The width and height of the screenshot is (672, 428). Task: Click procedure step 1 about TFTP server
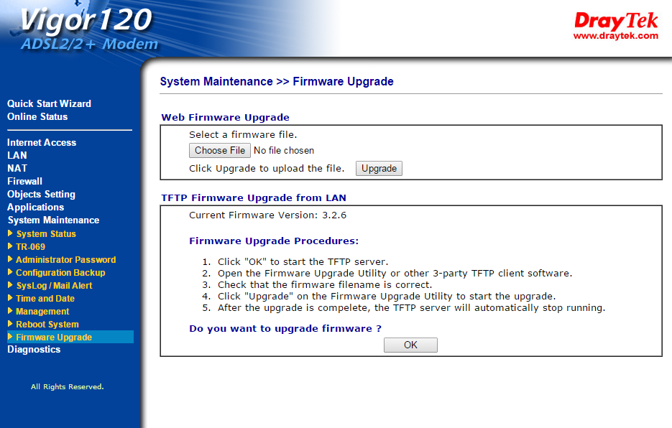303,262
